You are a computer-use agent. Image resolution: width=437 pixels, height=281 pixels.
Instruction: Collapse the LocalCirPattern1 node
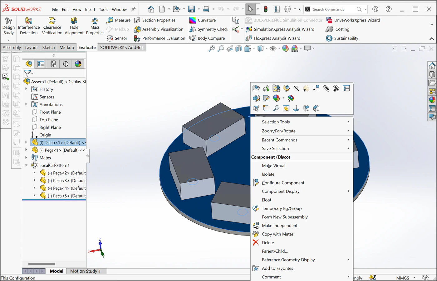point(26,165)
